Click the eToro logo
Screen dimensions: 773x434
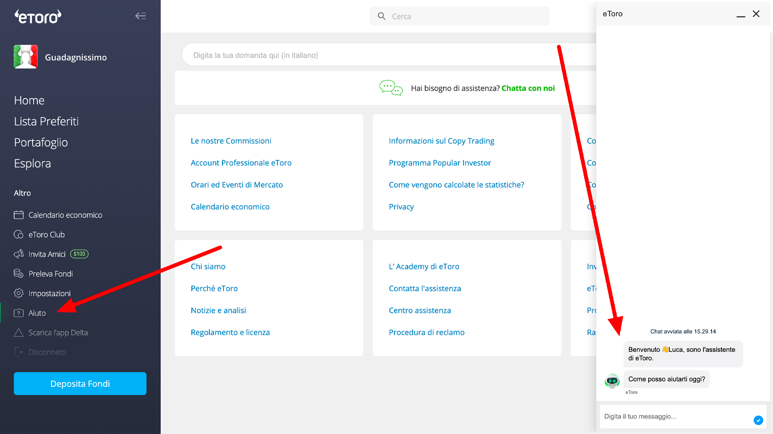(38, 17)
